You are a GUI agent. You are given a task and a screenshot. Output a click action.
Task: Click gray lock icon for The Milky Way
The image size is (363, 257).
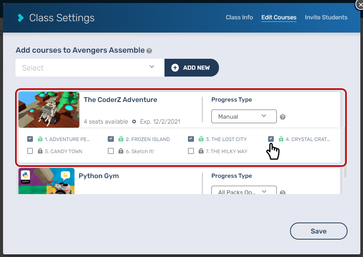pyautogui.click(x=201, y=151)
